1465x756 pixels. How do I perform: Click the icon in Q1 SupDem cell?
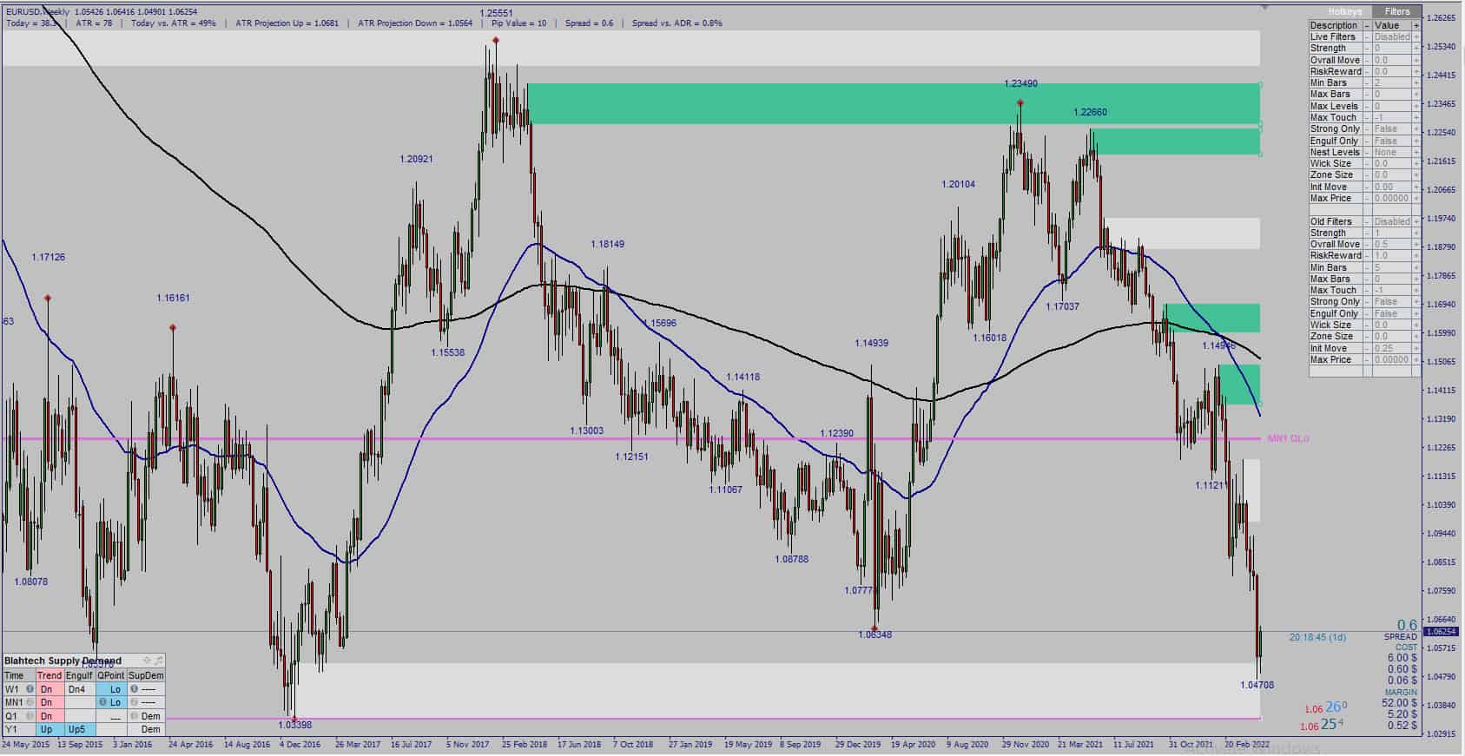[134, 716]
